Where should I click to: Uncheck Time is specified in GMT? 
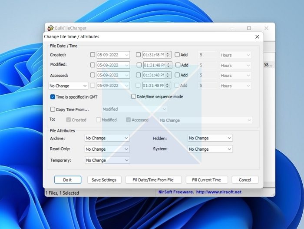point(53,97)
